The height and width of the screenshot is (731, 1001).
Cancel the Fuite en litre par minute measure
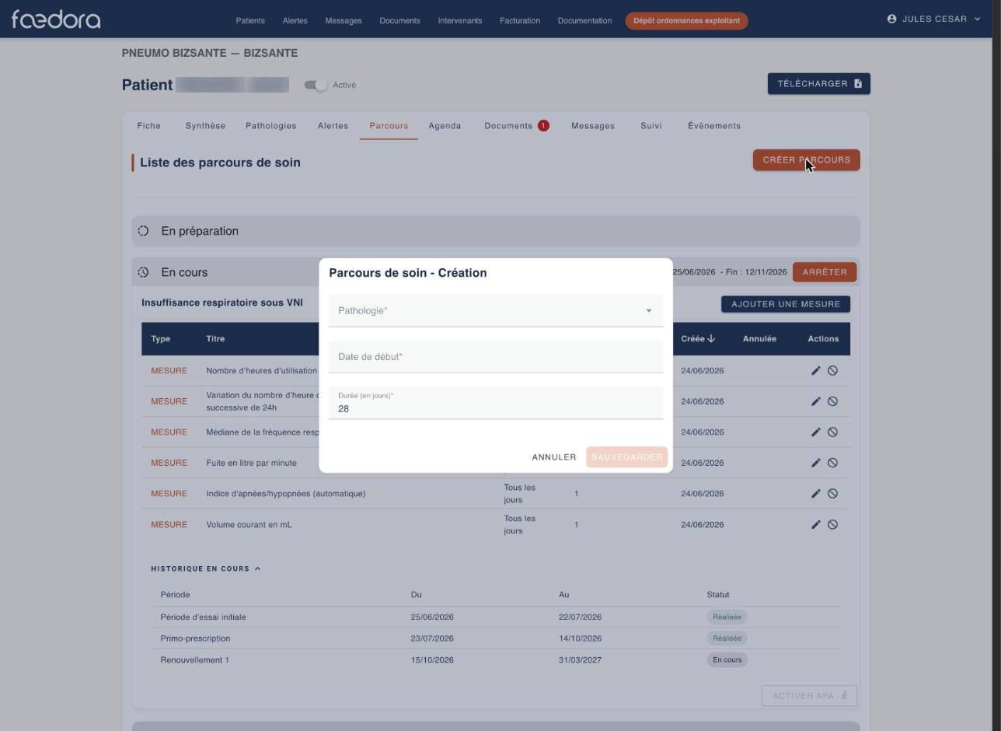(832, 463)
